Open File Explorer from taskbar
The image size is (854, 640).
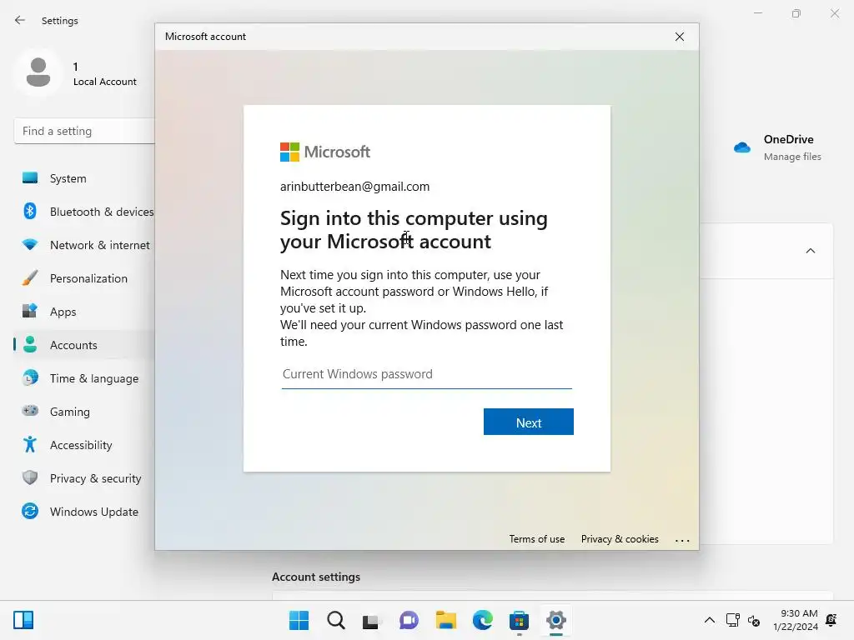(x=445, y=620)
